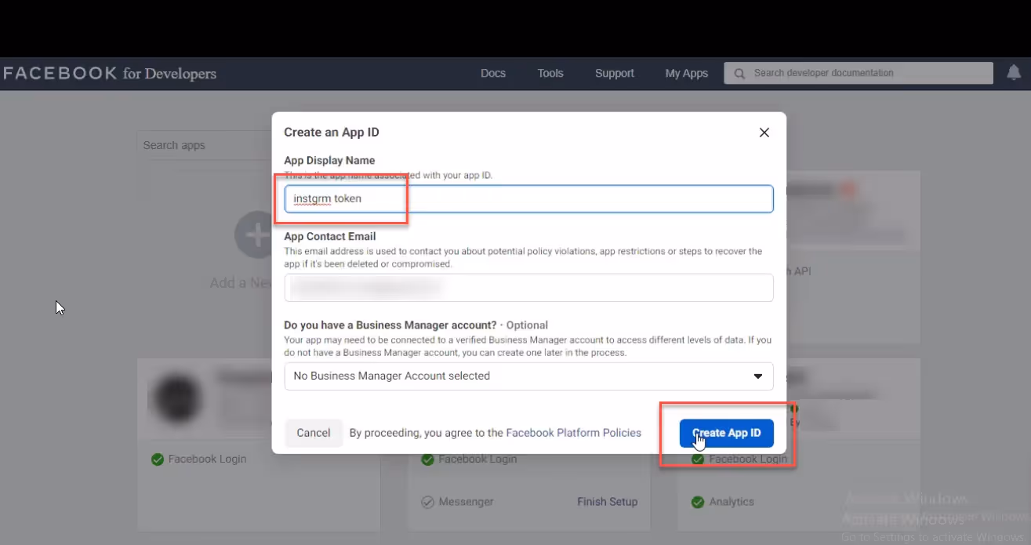This screenshot has width=1031, height=545.
Task: Click the Search developer documentation field
Action: coord(859,73)
